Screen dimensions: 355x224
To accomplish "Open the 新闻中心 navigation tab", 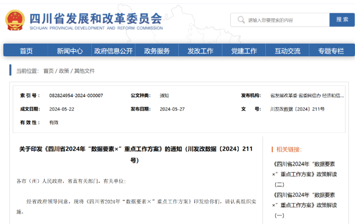I will [69, 51].
